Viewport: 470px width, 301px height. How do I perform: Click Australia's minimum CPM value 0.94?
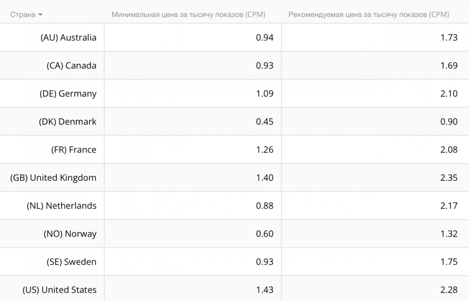(265, 38)
